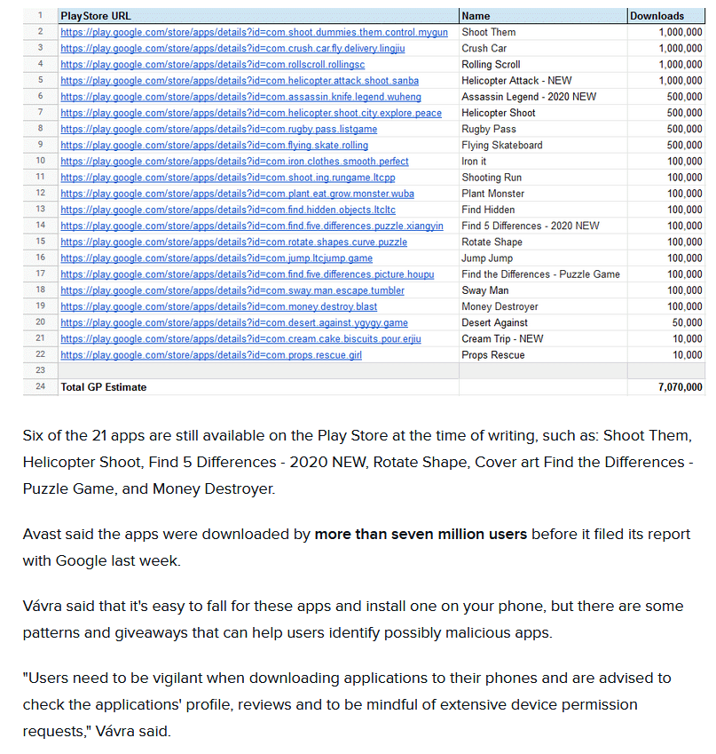Open the com.helicopter.shoot.city.explore.peace link

(x=251, y=113)
